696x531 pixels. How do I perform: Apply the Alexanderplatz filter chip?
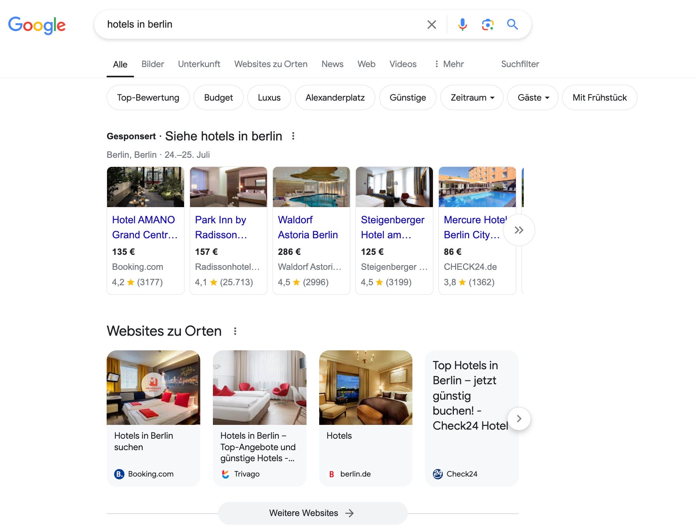(335, 97)
